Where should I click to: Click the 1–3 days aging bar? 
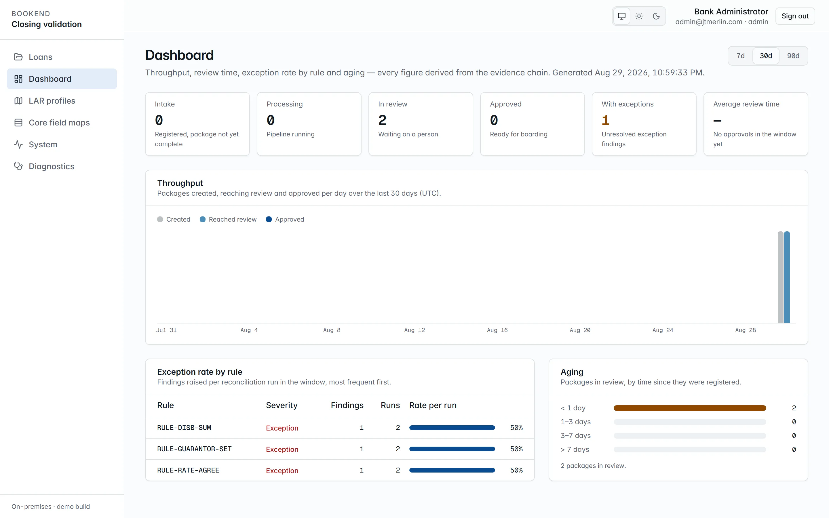click(690, 422)
